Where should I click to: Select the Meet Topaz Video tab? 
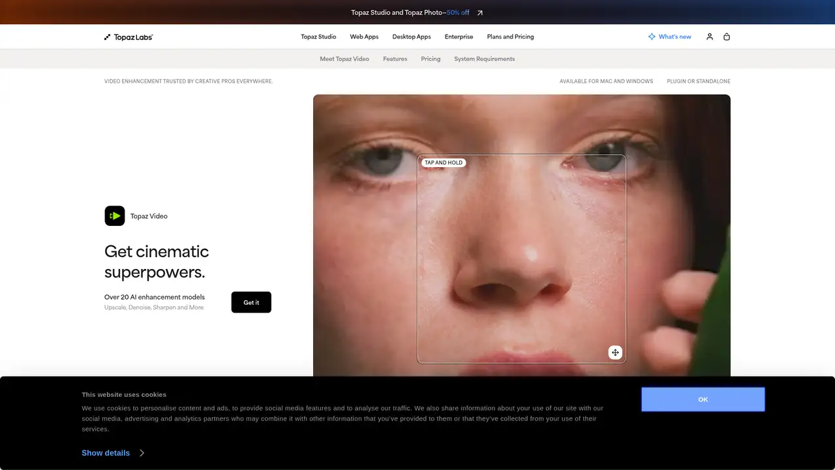344,59
